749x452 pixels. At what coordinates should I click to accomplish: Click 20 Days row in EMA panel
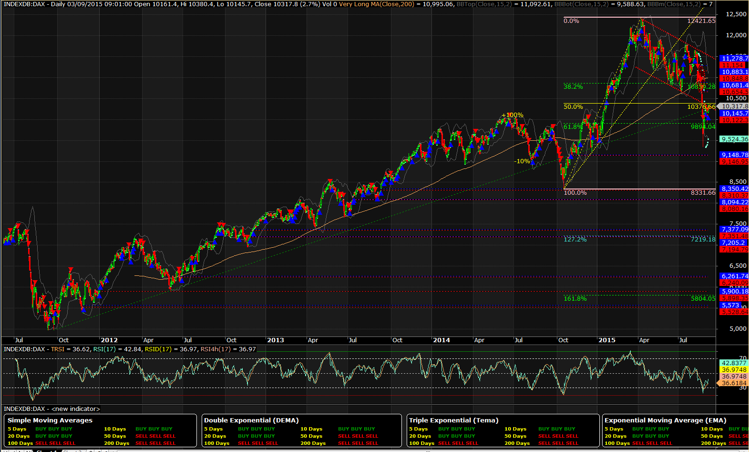(637, 436)
